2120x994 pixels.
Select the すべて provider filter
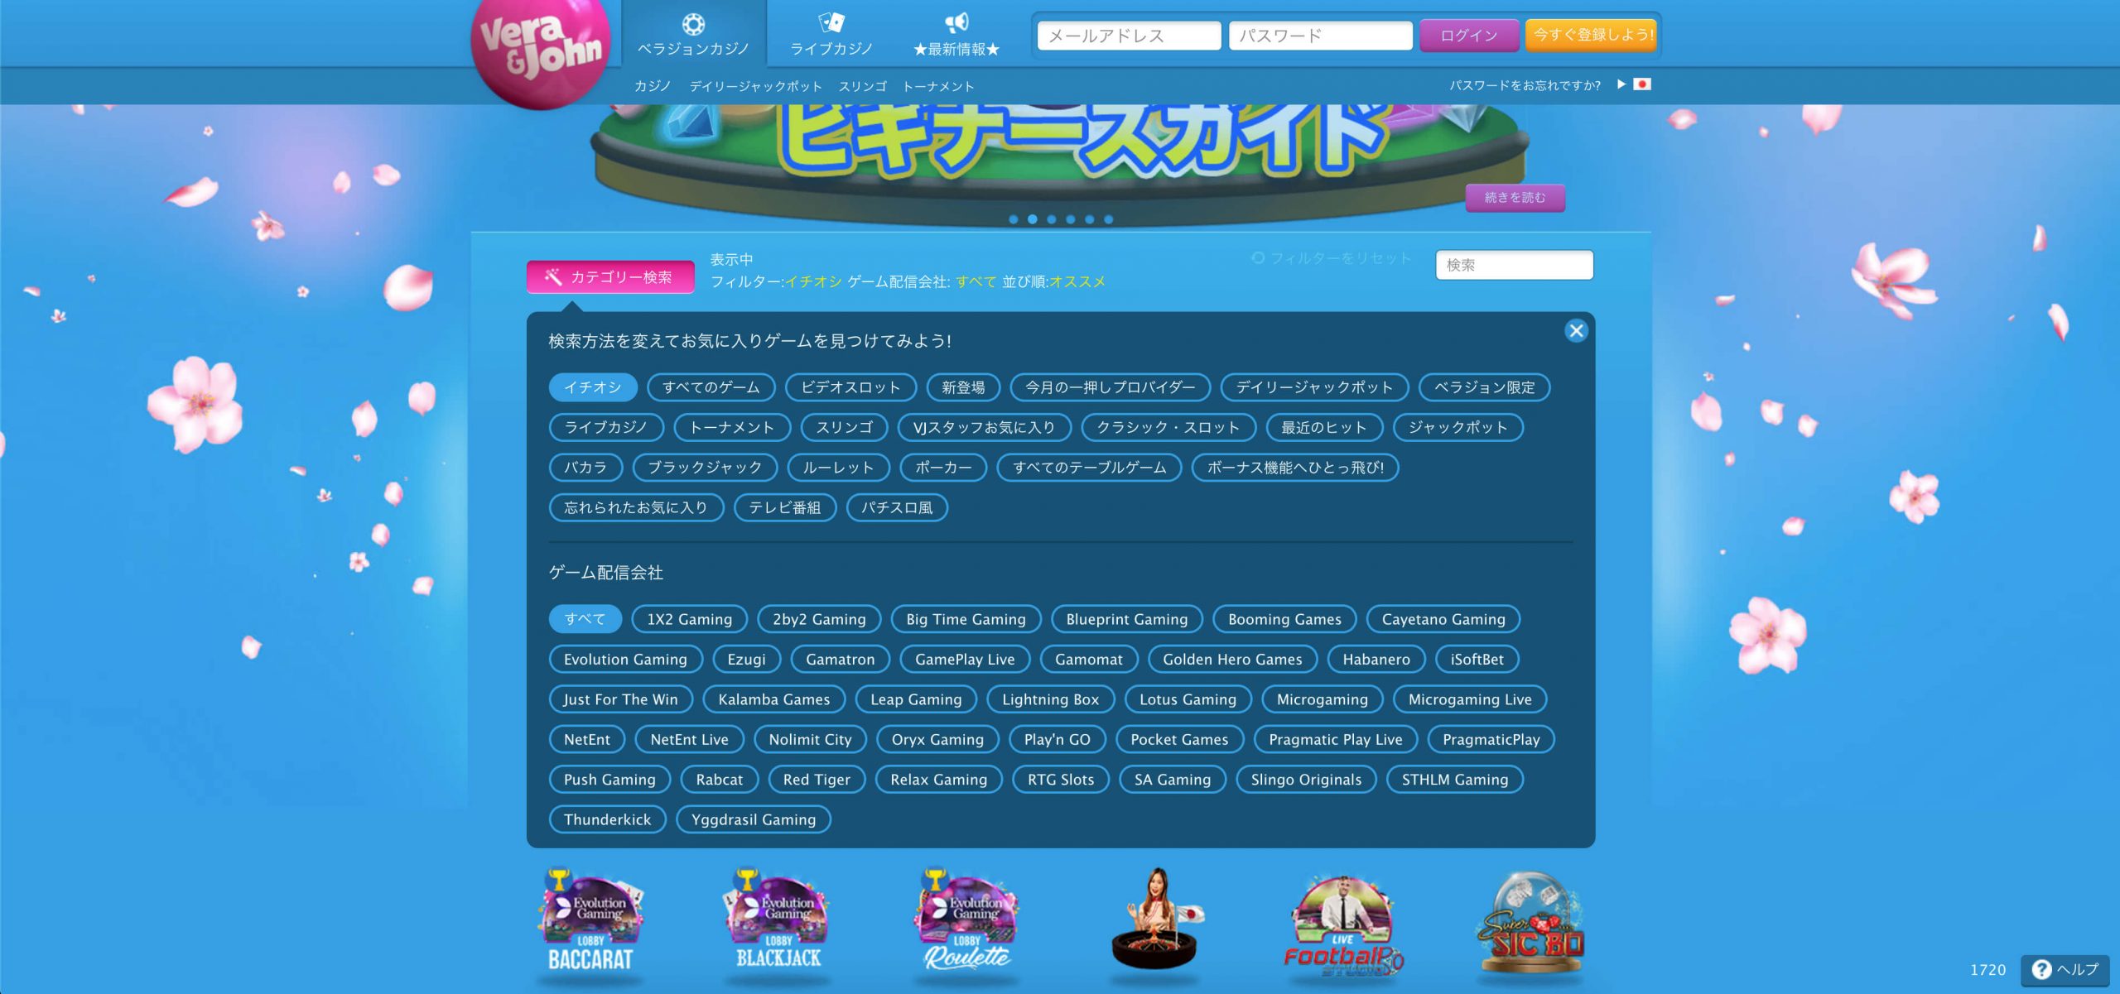tap(585, 619)
